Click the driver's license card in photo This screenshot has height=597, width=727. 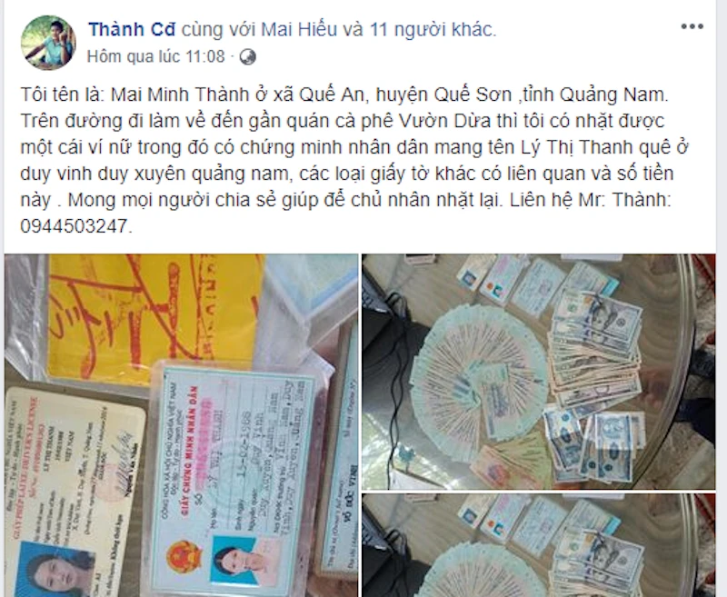pos(75,492)
